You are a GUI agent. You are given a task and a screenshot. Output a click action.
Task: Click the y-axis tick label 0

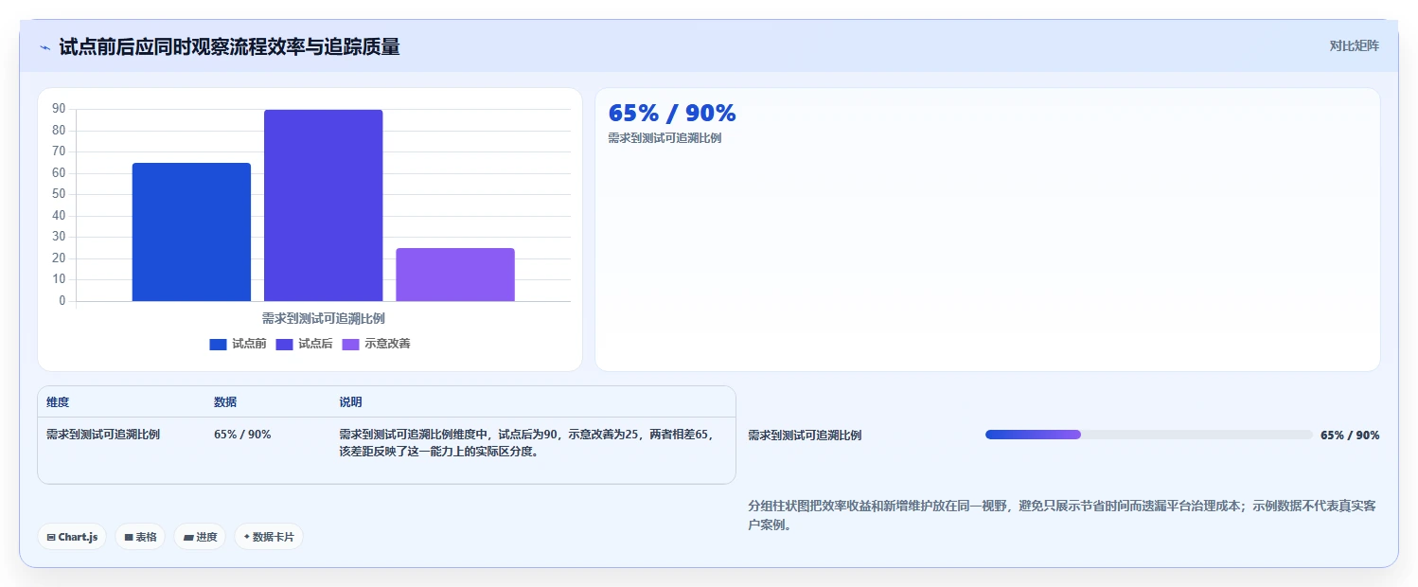coord(62,301)
